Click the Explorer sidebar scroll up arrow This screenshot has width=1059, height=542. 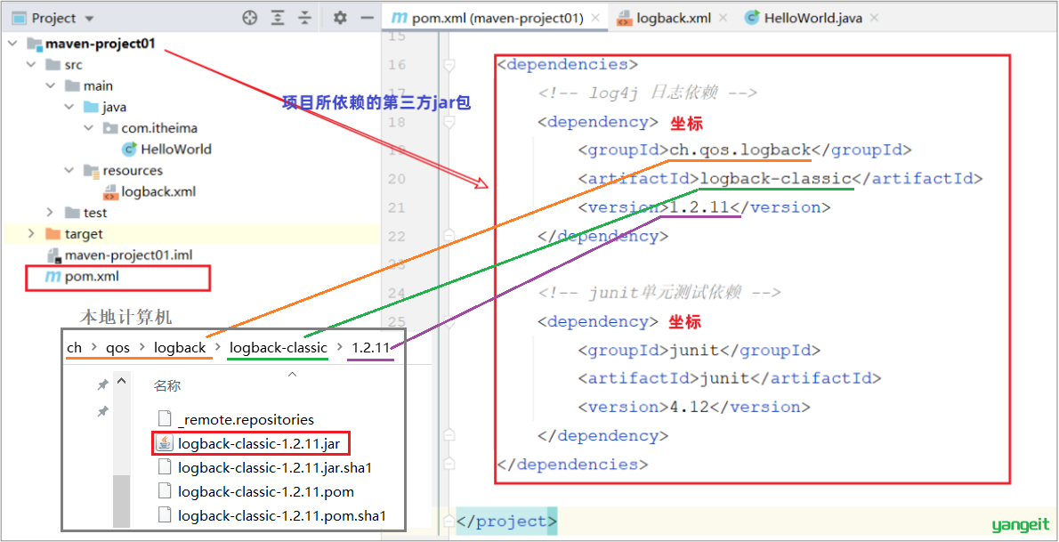pos(122,382)
